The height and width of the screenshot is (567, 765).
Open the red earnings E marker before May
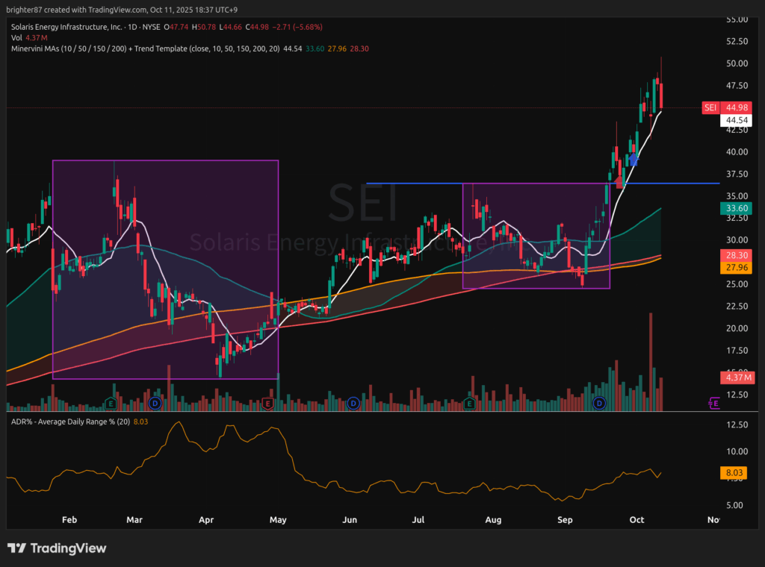tap(267, 404)
